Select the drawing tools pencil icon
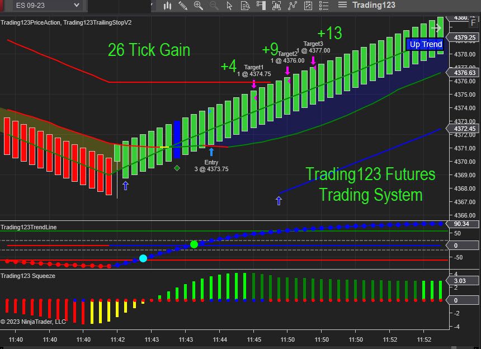Screen dimensions: 481x349 [183, 6]
